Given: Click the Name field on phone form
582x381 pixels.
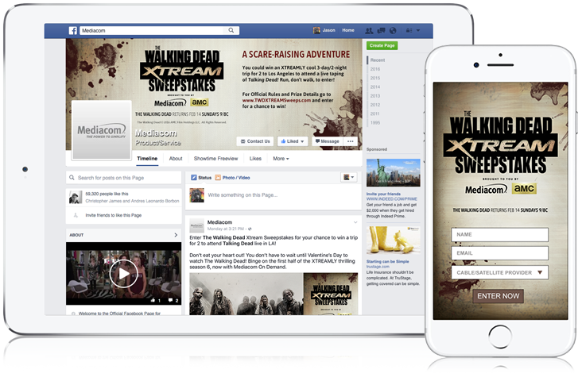Looking at the screenshot, I should (x=499, y=234).
